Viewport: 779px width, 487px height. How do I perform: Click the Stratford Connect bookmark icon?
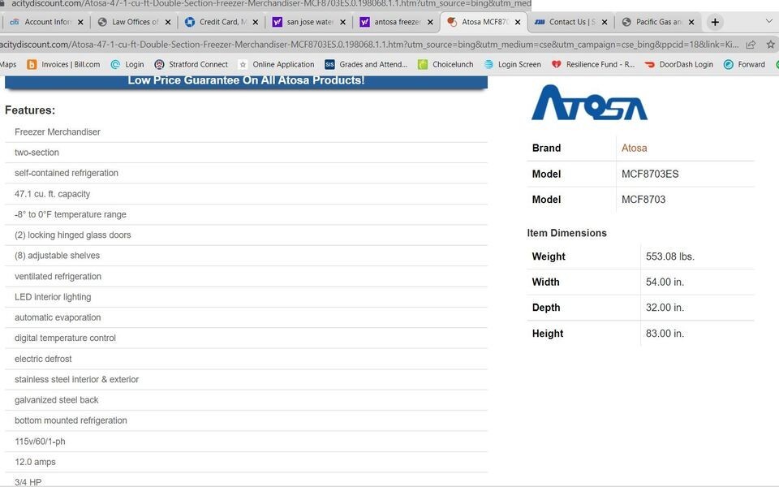click(159, 64)
